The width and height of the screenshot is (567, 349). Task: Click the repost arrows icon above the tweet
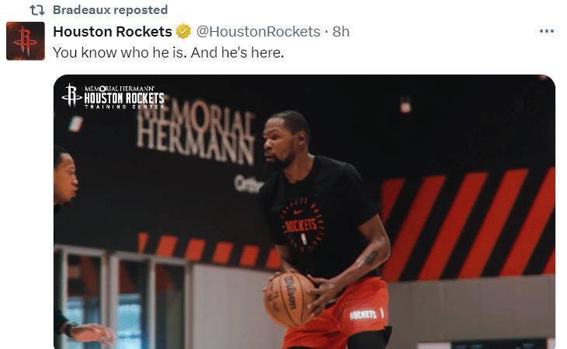37,10
